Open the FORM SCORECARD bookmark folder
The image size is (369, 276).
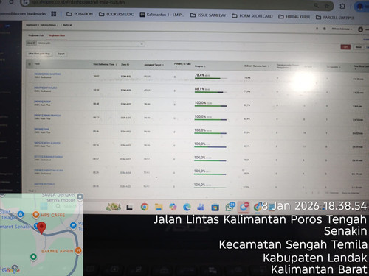point(252,16)
